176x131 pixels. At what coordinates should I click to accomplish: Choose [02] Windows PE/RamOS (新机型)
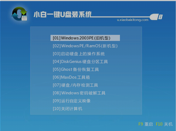pyautogui.click(x=85, y=46)
